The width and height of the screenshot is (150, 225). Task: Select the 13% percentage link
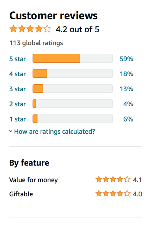click(126, 89)
